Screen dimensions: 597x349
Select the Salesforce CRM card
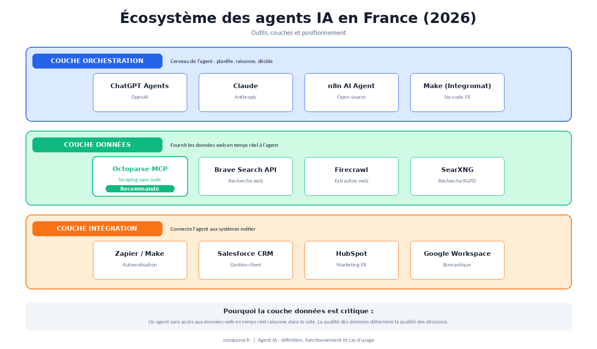(x=246, y=260)
